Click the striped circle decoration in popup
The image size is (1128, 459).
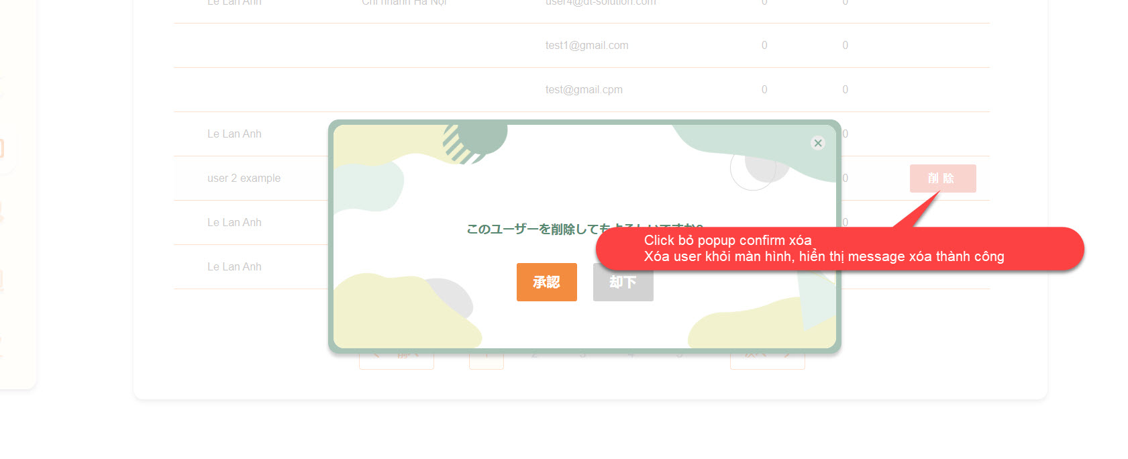(463, 144)
